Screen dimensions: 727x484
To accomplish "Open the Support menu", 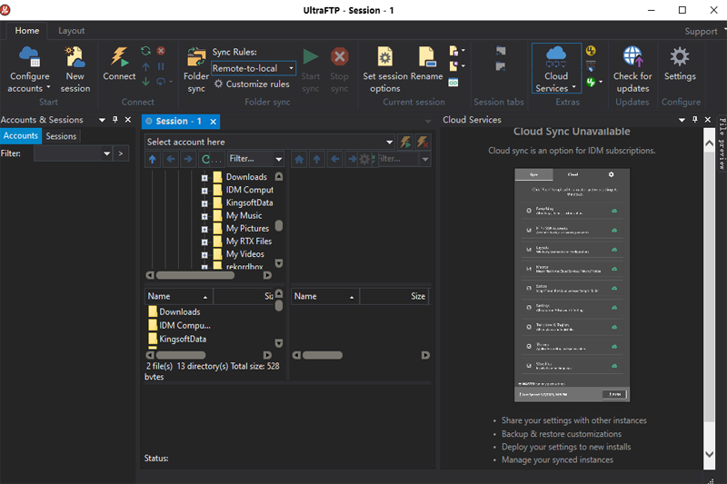I will pyautogui.click(x=701, y=31).
